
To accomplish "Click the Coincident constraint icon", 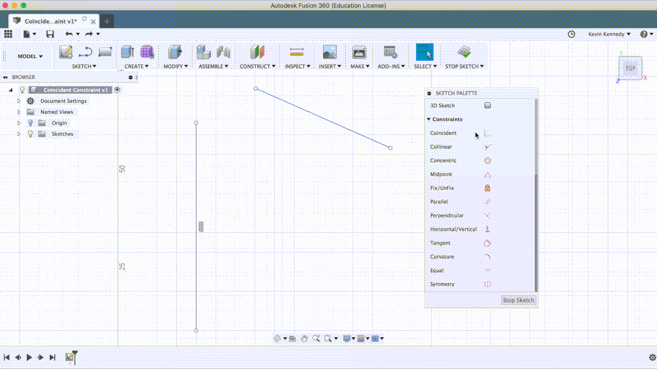I will pos(487,133).
